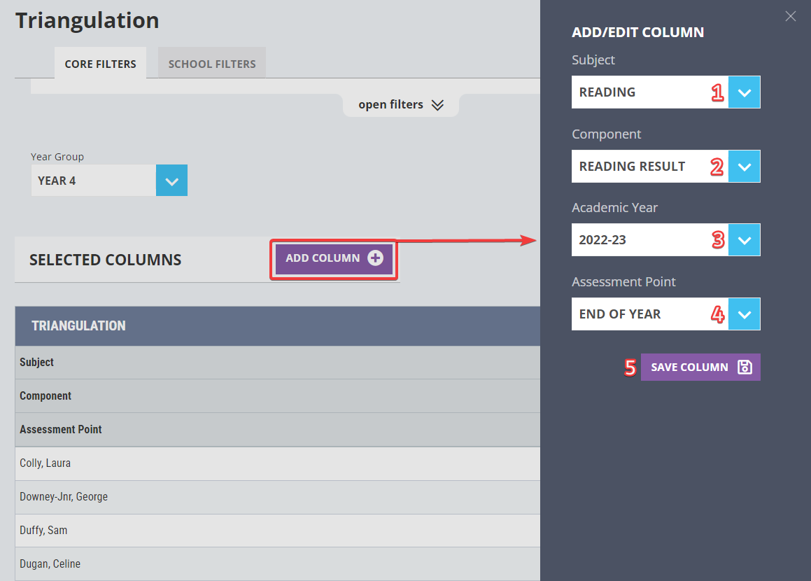Click the plus icon on ADD COLUMN
Viewport: 811px width, 581px height.
376,258
